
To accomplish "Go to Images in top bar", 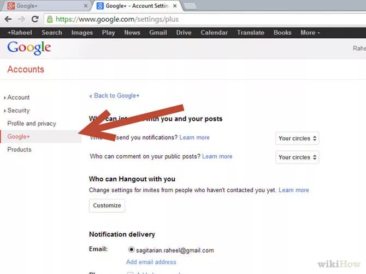I will tap(82, 33).
